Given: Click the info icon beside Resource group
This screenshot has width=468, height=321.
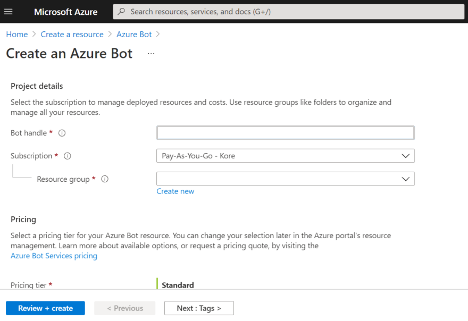Looking at the screenshot, I should point(105,179).
